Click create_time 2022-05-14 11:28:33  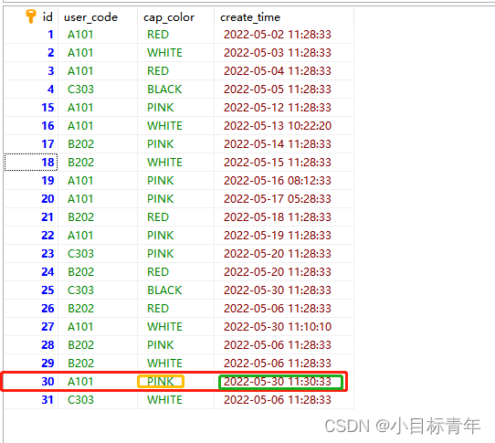click(278, 144)
